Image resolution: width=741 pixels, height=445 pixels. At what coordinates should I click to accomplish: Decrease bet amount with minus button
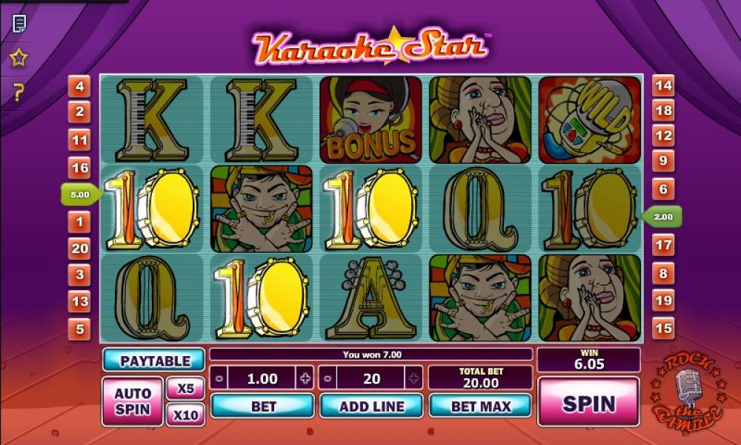(x=219, y=378)
